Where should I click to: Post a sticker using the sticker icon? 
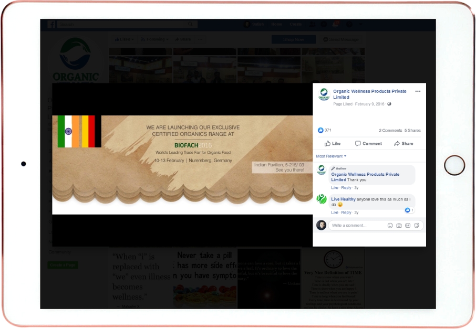pos(417,226)
